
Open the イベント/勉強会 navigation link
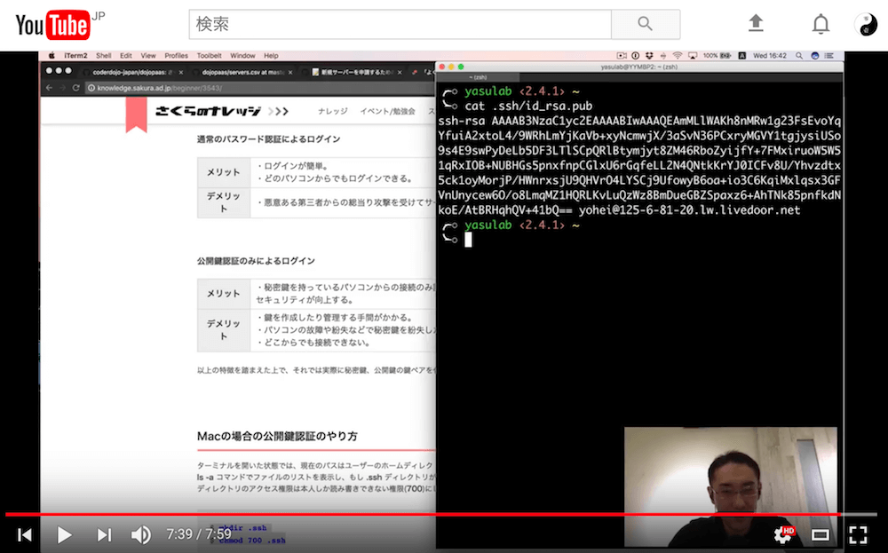point(387,111)
